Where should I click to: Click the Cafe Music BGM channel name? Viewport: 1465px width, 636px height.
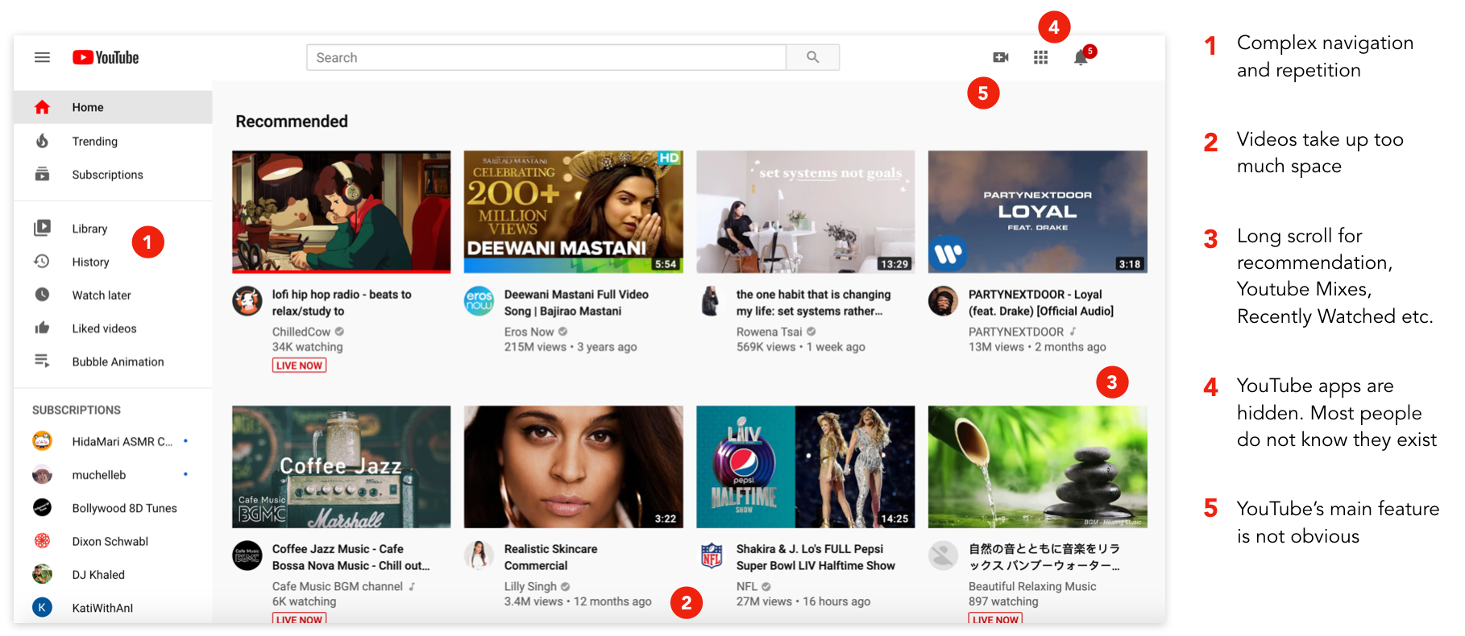(x=337, y=586)
